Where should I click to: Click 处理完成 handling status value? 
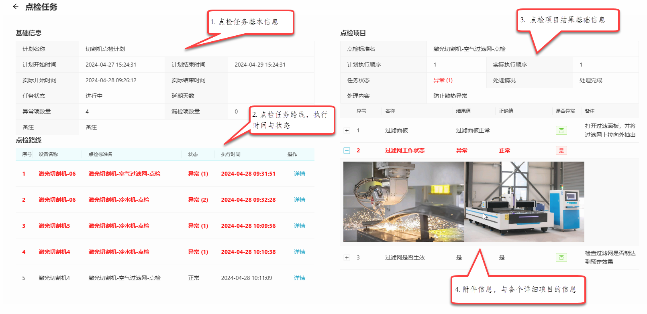point(591,80)
